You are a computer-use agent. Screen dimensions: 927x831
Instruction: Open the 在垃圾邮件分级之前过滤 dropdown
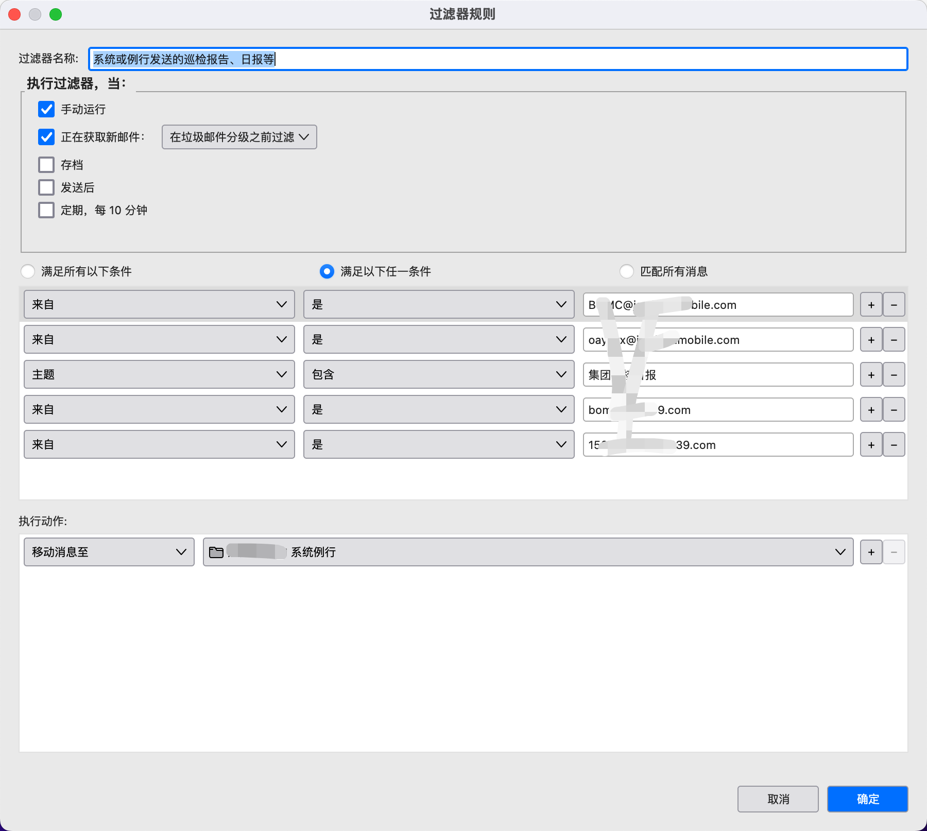click(239, 137)
